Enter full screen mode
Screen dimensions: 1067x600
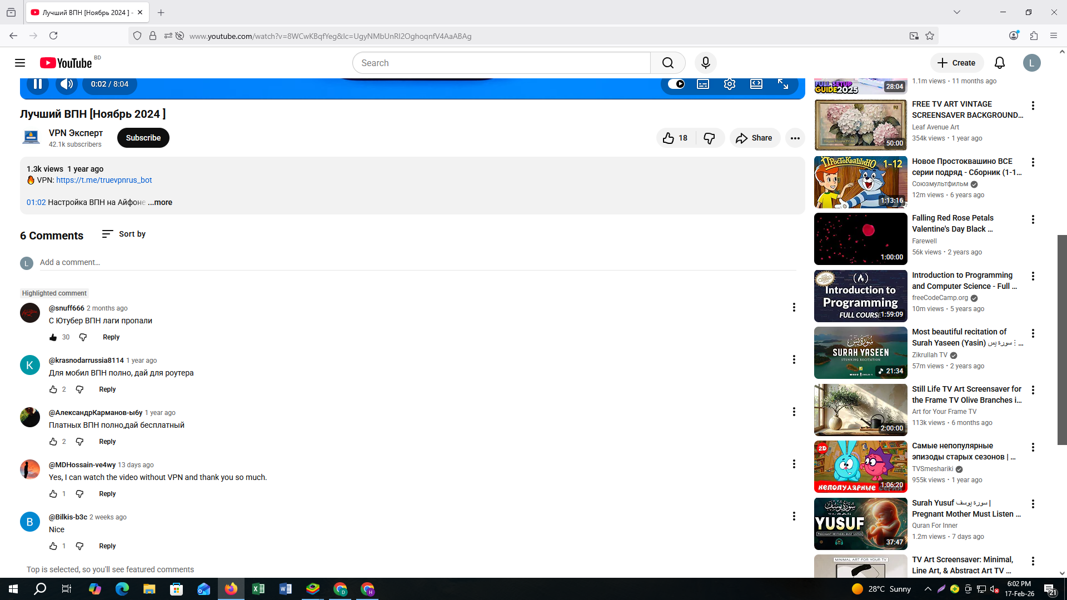click(x=783, y=84)
